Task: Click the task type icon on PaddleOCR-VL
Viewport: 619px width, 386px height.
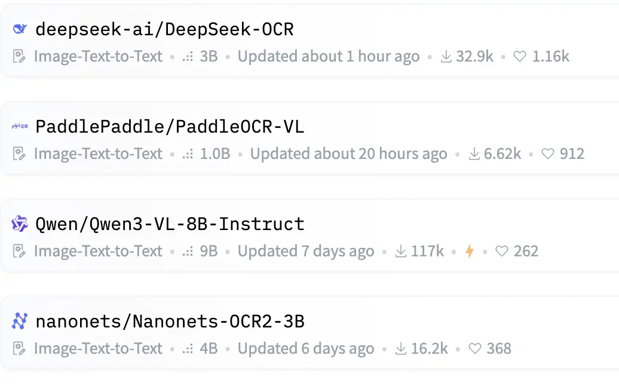Action: (20, 154)
